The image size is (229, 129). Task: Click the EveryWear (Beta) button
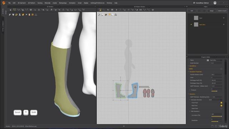click(201, 3)
